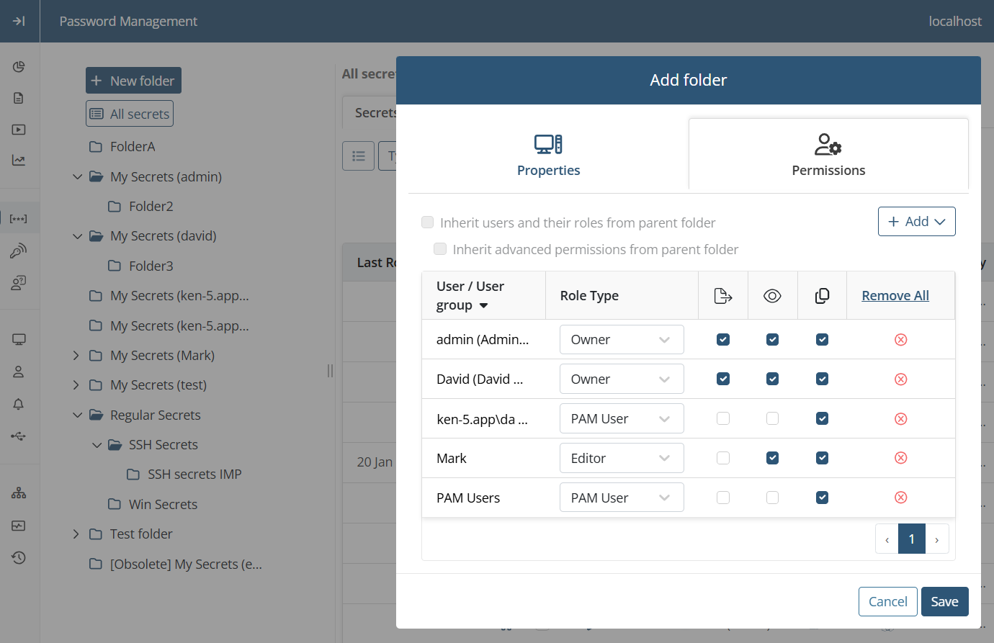The height and width of the screenshot is (643, 994).
Task: Click the New folder button
Action: coord(133,81)
